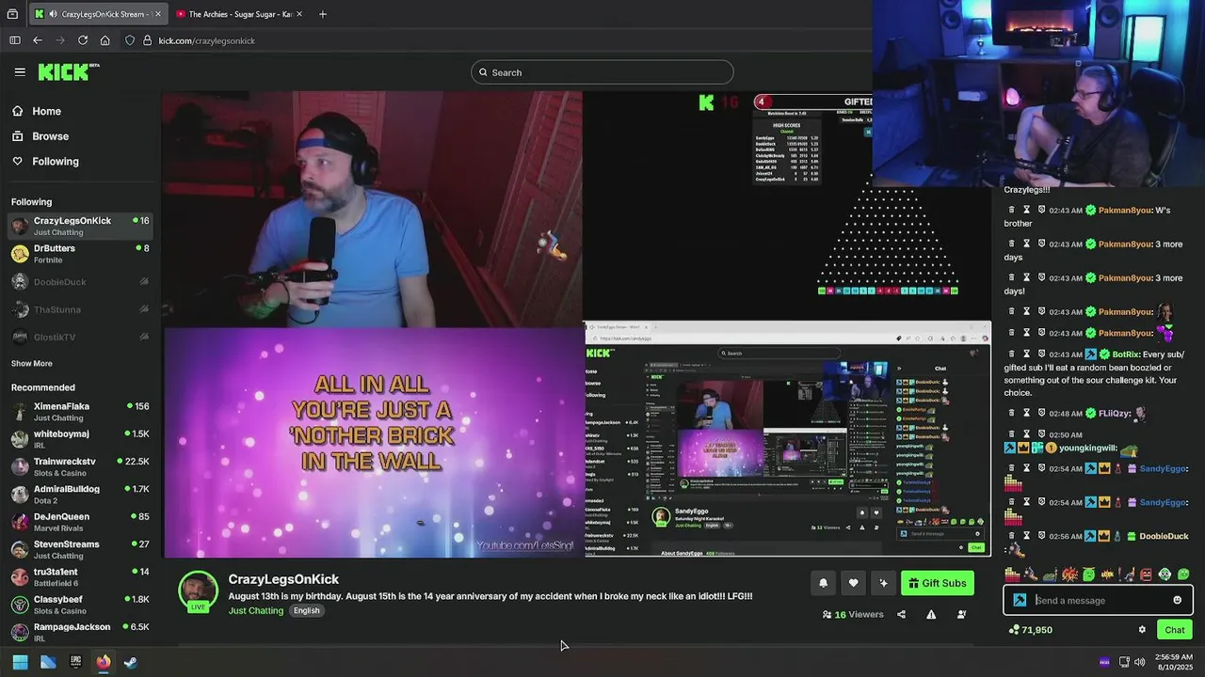Click the 16 Viewers count
Viewport: 1205px width, 677px height.
click(x=853, y=614)
